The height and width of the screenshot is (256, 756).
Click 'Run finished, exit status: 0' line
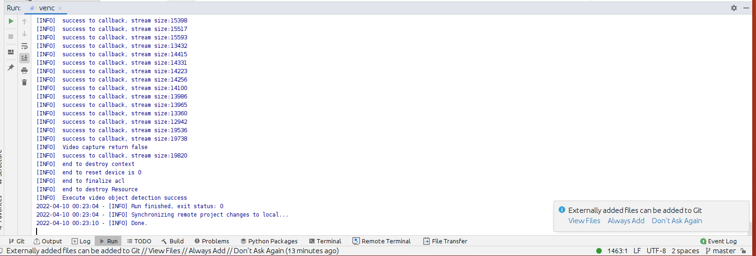point(130,206)
